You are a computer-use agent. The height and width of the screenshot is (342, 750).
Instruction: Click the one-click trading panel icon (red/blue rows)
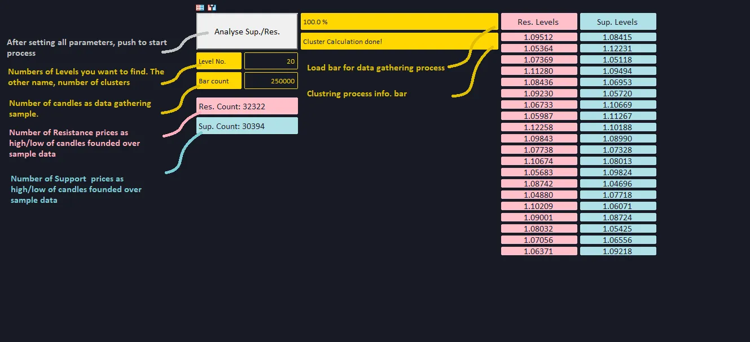pyautogui.click(x=200, y=8)
